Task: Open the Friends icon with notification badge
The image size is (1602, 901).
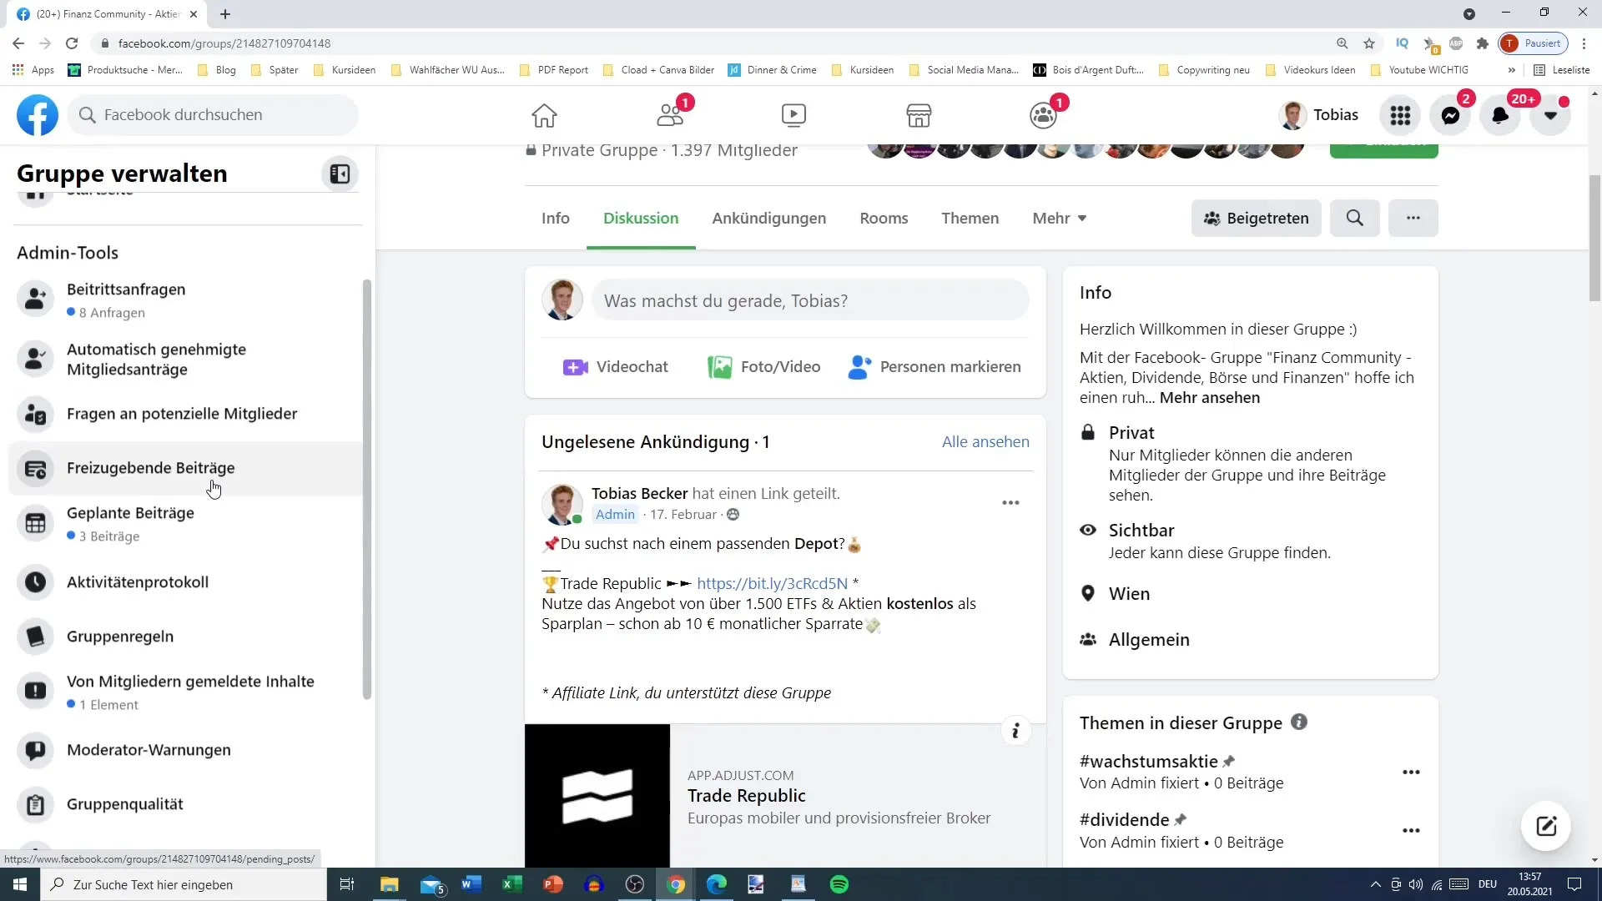Action: click(x=670, y=115)
